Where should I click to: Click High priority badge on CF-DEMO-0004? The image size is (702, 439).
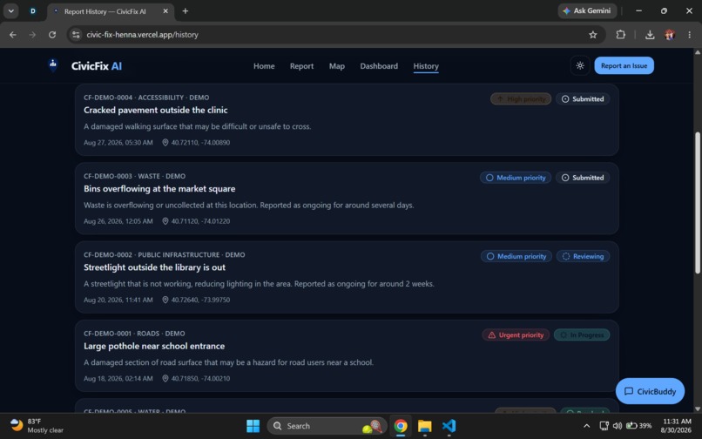coord(521,99)
